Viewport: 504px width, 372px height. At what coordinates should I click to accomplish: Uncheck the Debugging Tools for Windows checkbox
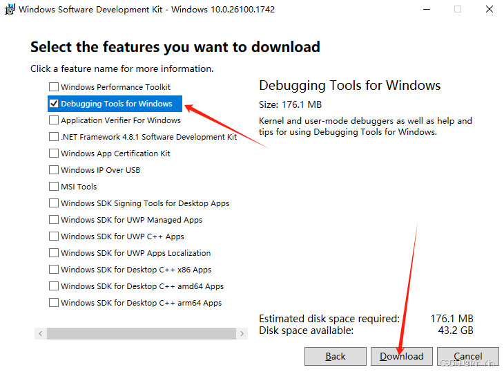point(54,104)
